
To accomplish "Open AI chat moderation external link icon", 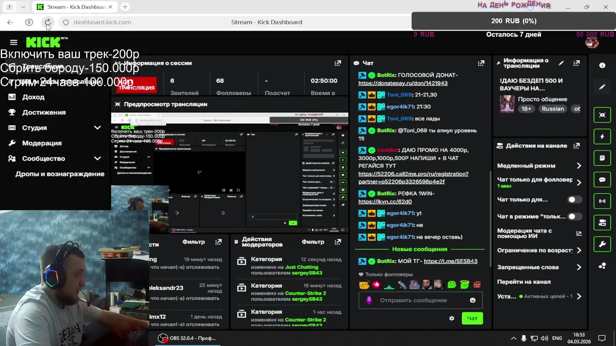I will pyautogui.click(x=578, y=233).
